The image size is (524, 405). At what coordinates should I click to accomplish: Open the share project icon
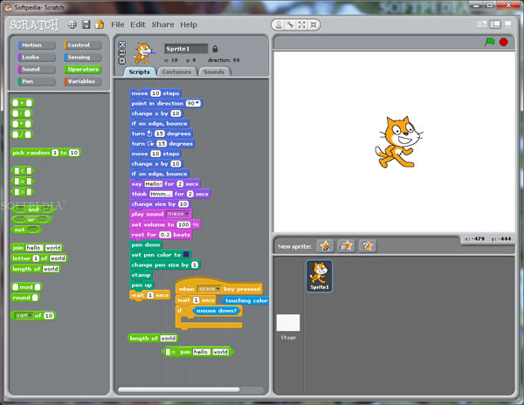click(100, 24)
